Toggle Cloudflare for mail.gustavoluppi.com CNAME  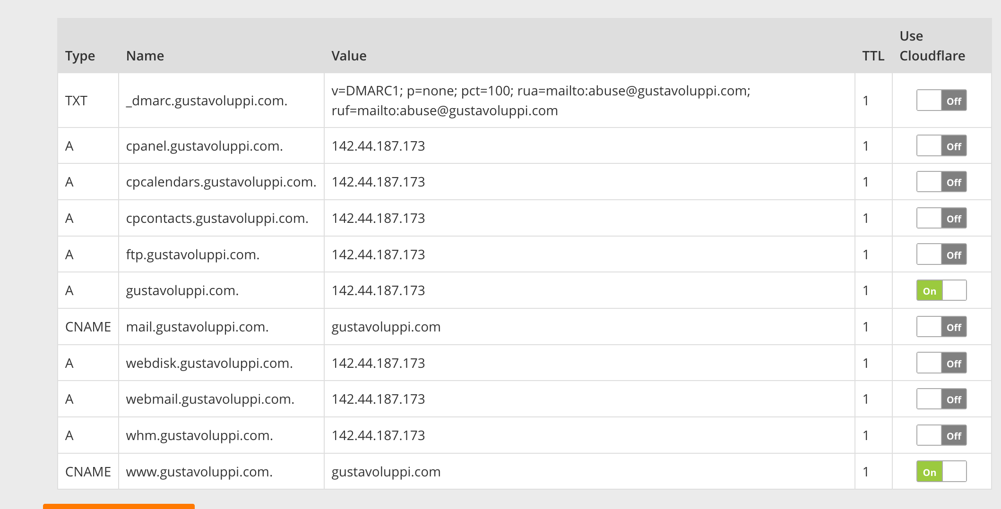941,327
